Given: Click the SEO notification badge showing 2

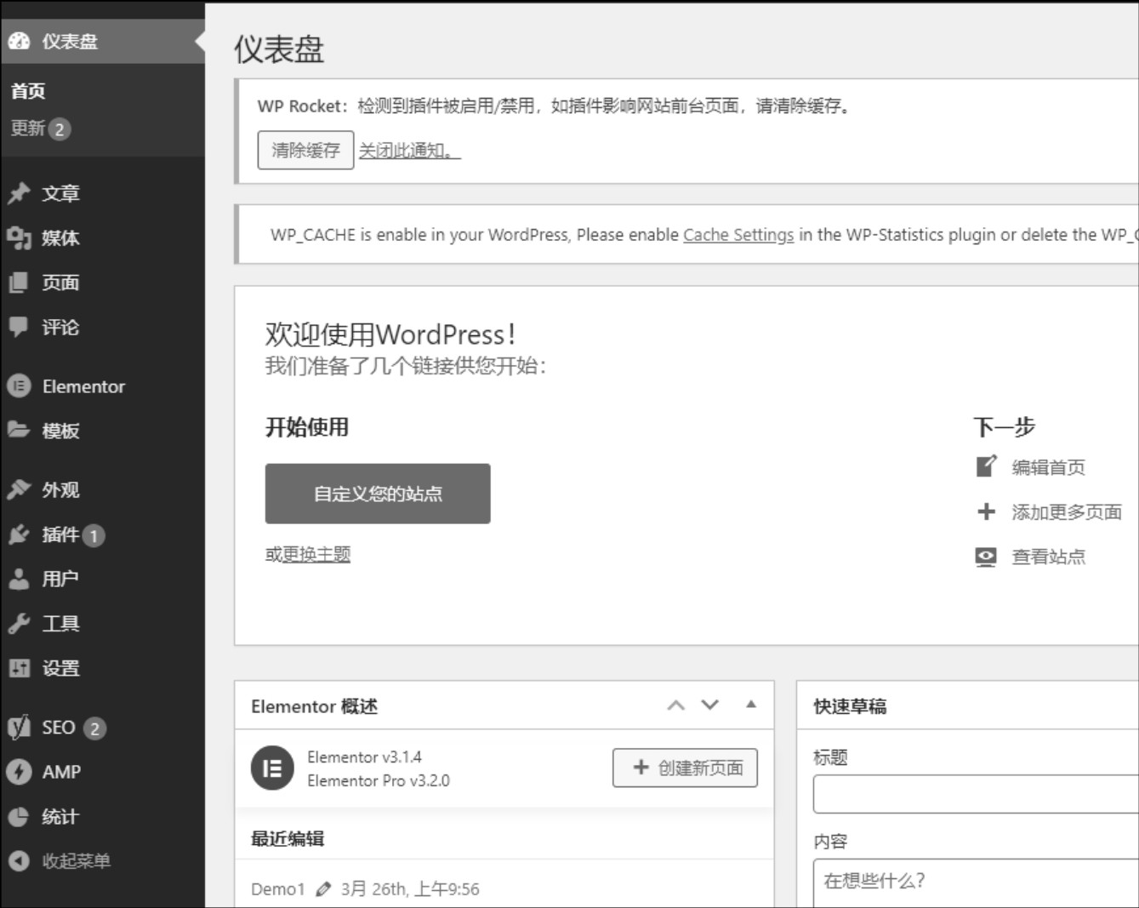Looking at the screenshot, I should click(94, 728).
